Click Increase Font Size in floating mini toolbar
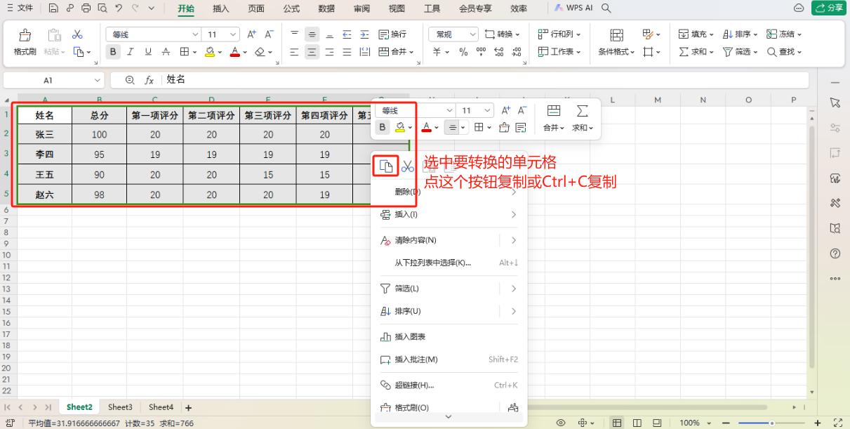This screenshot has height=429, width=850. click(x=506, y=110)
